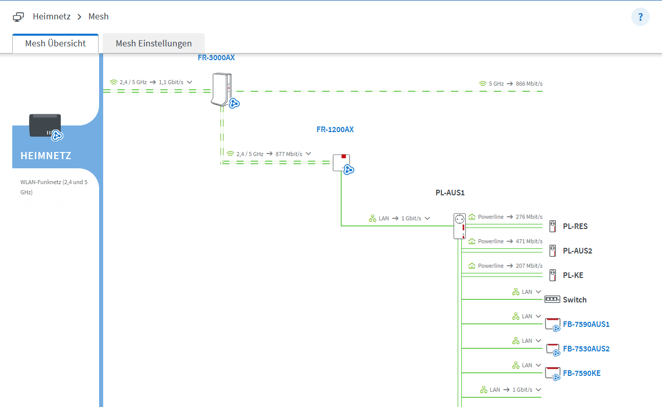Click the PL-RES powerline device icon
This screenshot has height=407, width=662.
(552, 226)
